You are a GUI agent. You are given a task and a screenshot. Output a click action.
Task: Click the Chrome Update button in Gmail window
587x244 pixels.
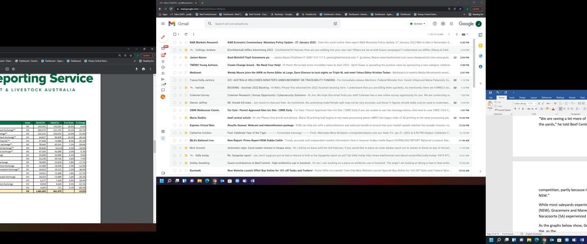pyautogui.click(x=476, y=9)
